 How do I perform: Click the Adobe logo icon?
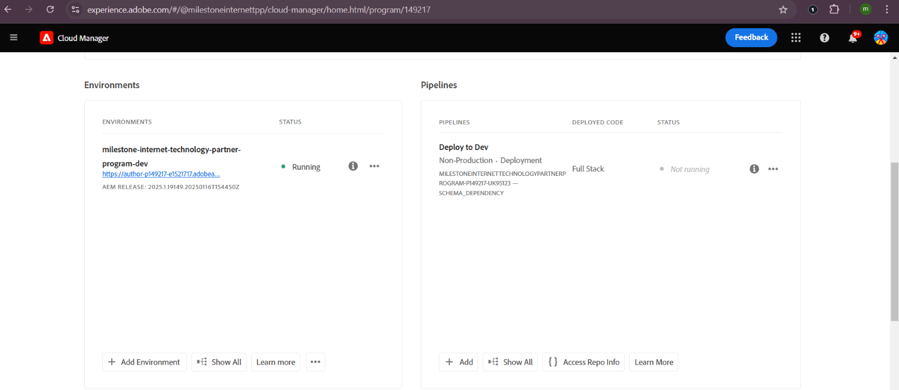click(47, 38)
